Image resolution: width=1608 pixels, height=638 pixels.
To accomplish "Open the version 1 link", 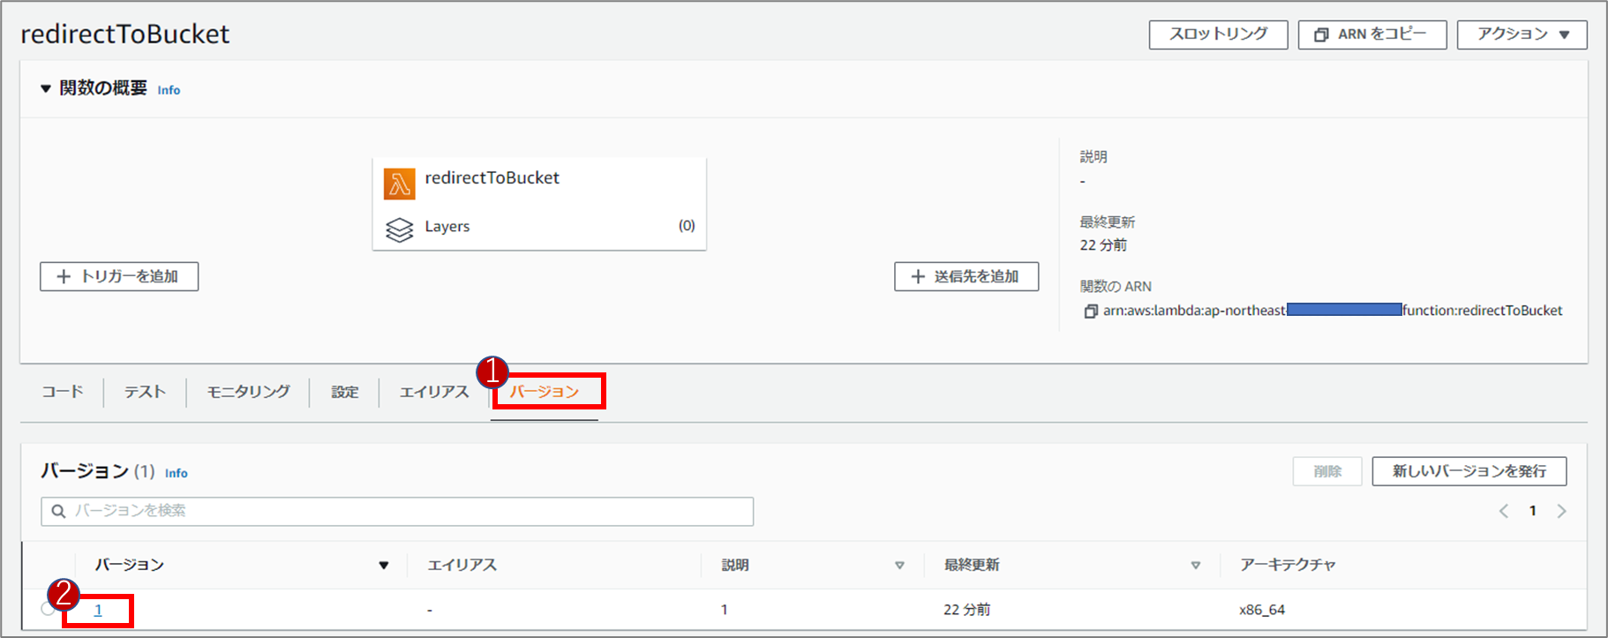I will point(98,610).
